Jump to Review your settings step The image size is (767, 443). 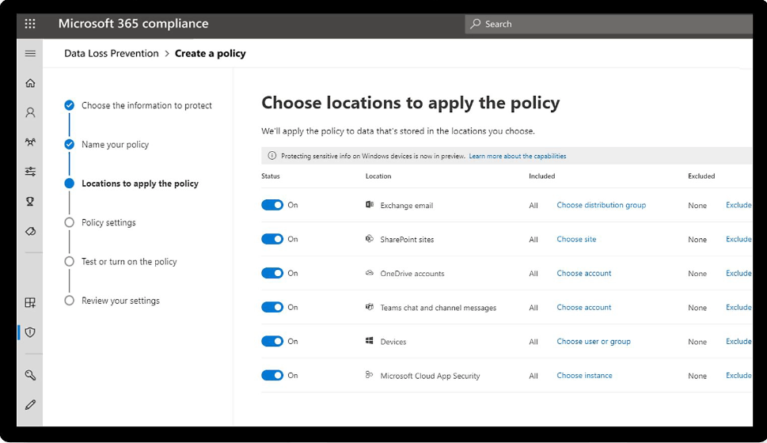pyautogui.click(x=120, y=301)
